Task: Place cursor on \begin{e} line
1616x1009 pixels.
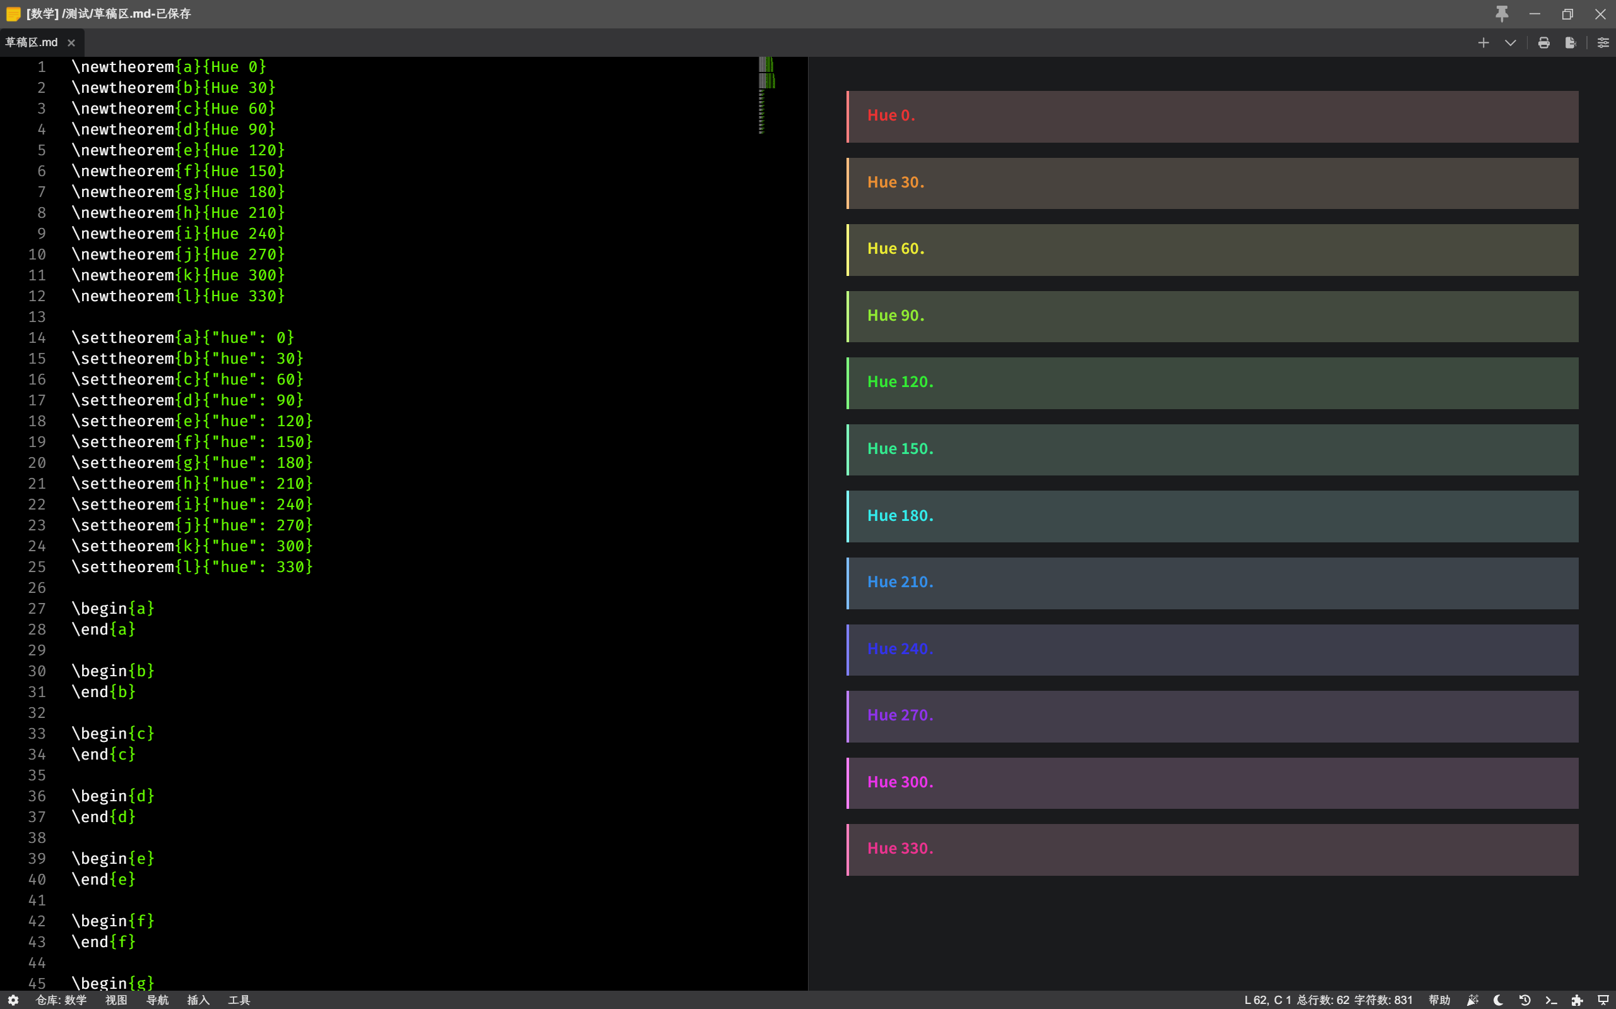Action: coord(114,858)
